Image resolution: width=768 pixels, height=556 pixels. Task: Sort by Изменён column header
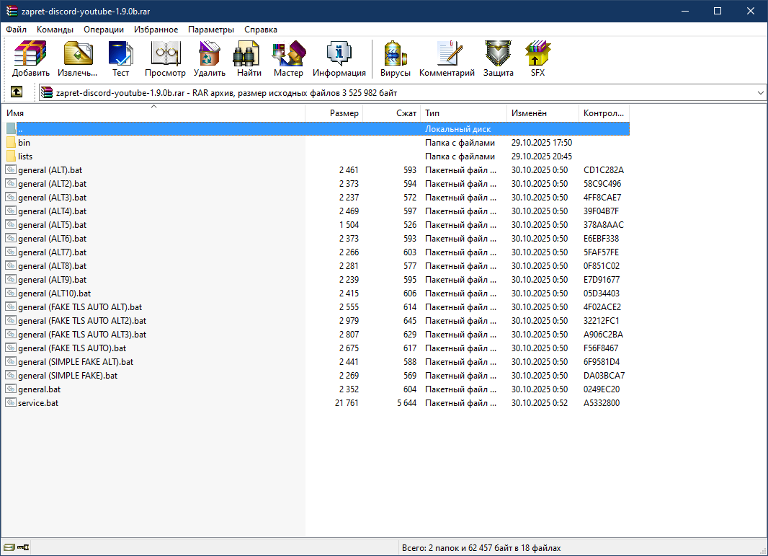coord(542,112)
